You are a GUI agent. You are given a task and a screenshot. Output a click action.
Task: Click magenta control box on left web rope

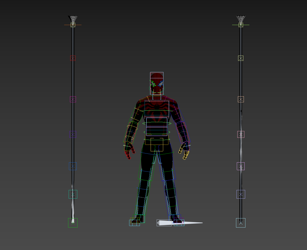(73, 99)
